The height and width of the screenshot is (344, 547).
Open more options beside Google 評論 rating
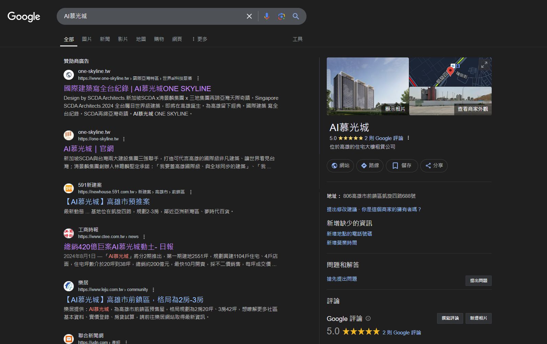coord(408,138)
